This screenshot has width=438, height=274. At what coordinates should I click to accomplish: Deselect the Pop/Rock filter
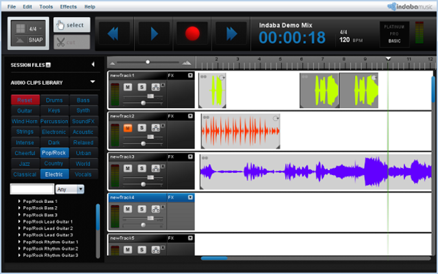click(54, 152)
